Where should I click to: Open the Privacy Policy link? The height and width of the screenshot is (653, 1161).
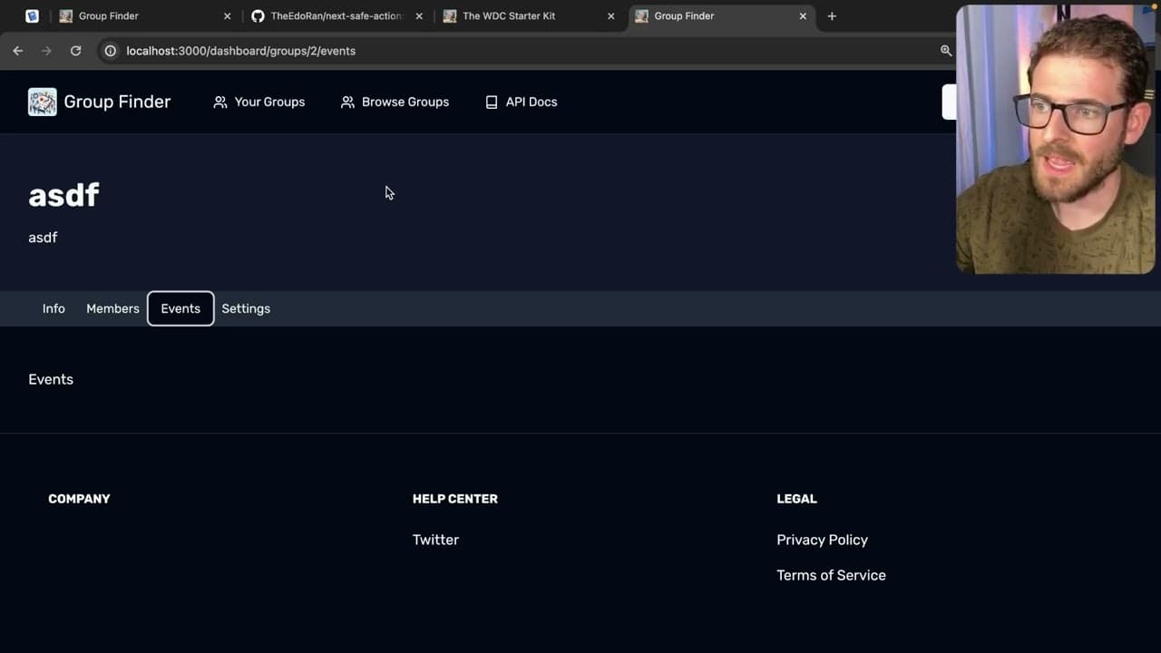click(822, 540)
